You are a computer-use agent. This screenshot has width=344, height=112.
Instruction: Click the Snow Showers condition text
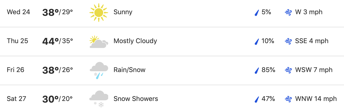click(x=136, y=99)
